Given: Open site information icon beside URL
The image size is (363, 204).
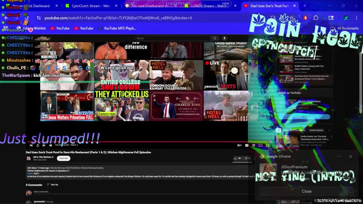Looking at the screenshot, I should click(39, 18).
